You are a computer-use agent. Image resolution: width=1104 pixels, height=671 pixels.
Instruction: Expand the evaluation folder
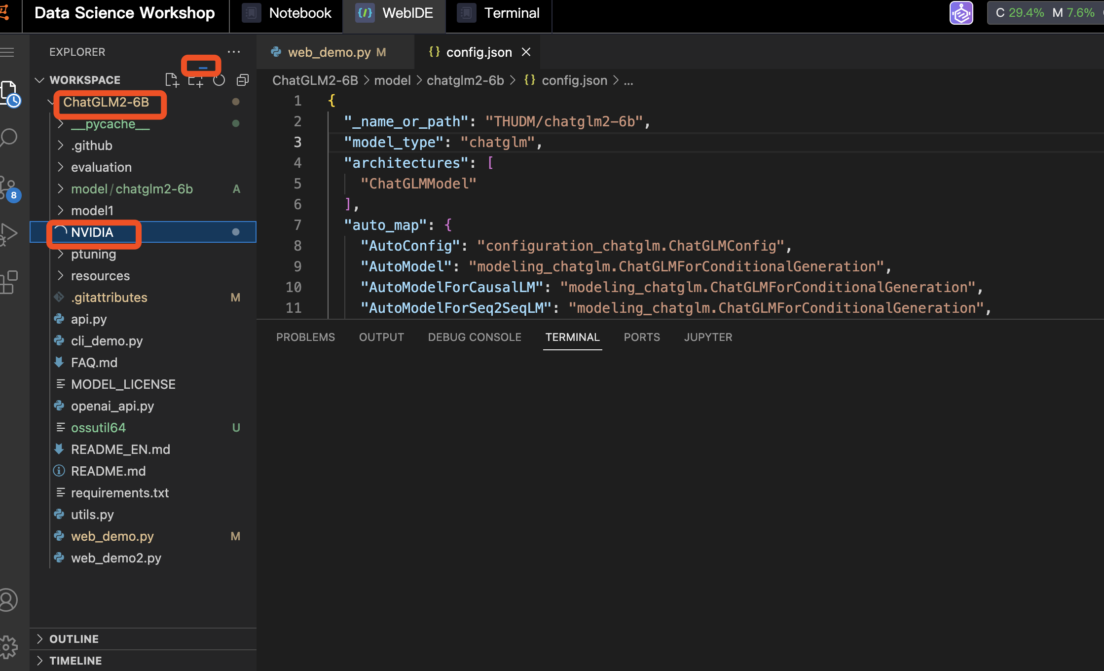(101, 167)
